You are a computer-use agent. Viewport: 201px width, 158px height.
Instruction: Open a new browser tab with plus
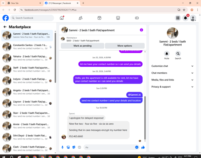click(x=83, y=3)
